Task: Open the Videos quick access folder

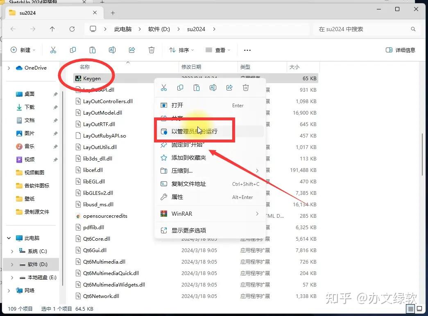Action: click(x=30, y=159)
